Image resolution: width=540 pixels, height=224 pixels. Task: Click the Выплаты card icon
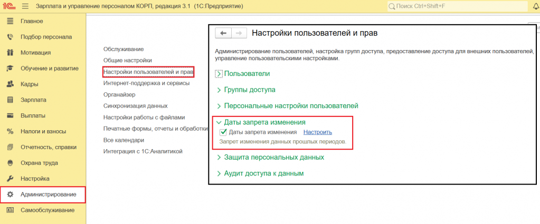point(10,115)
